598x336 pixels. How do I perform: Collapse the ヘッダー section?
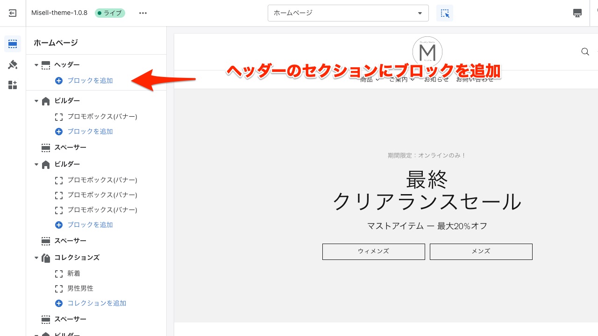point(36,65)
